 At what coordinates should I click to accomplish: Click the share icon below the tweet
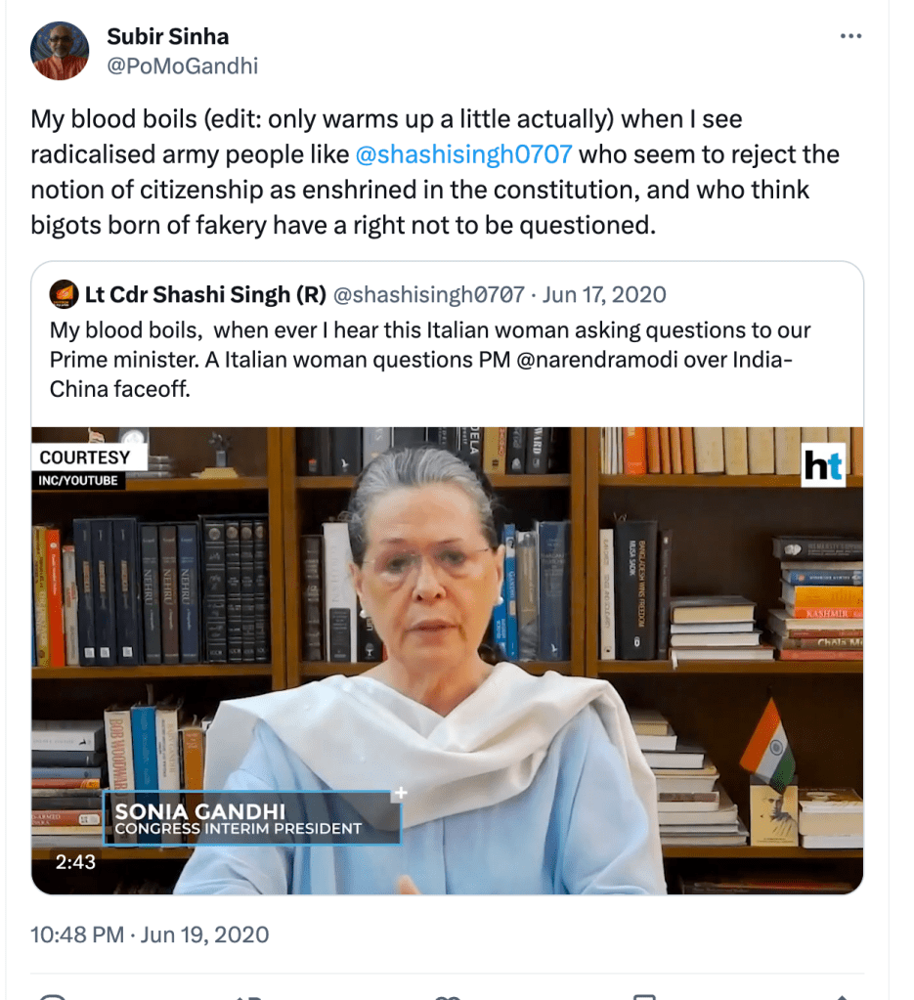point(842,997)
